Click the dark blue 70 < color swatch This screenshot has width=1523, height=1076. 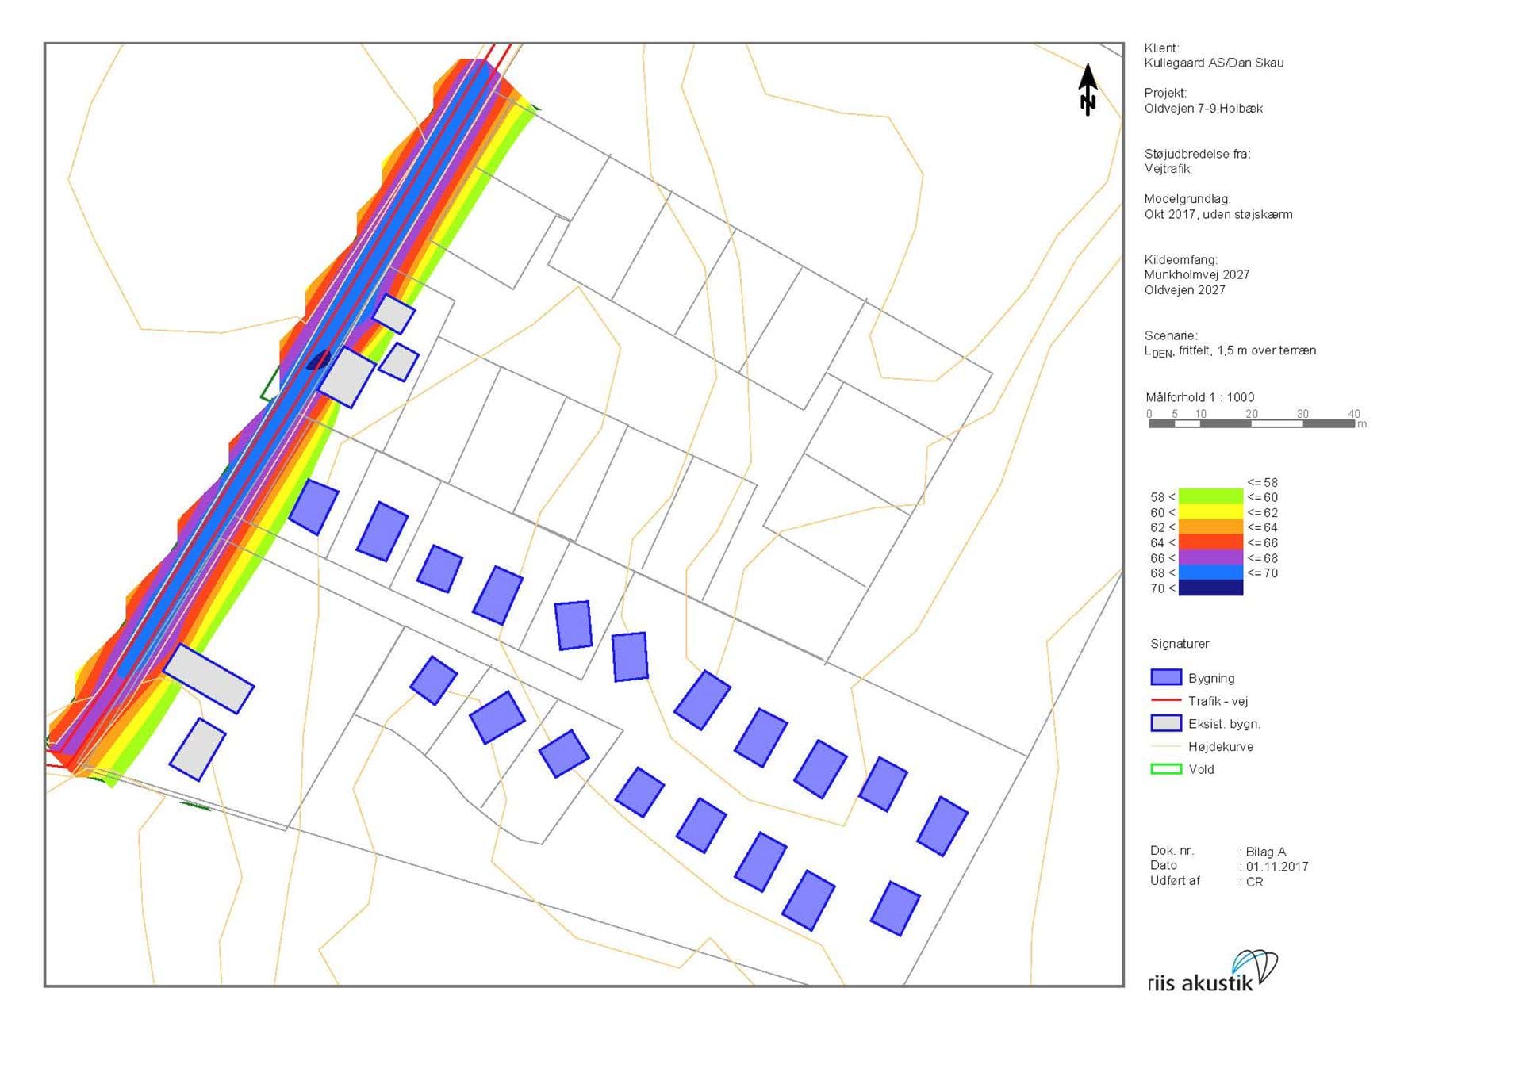pos(1210,588)
